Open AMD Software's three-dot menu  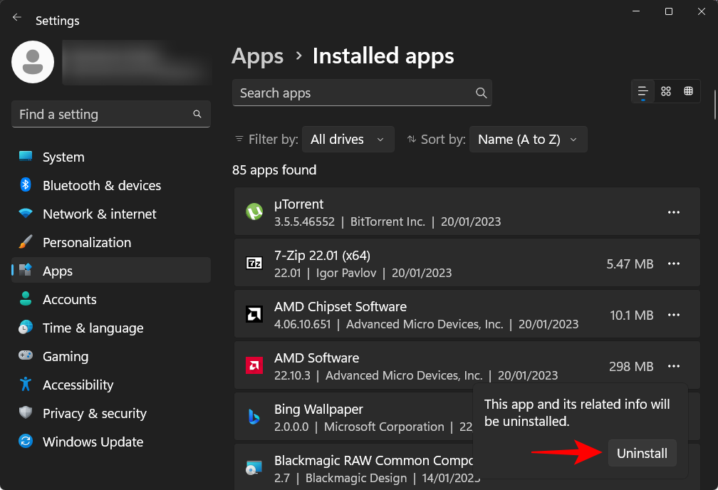coord(674,366)
